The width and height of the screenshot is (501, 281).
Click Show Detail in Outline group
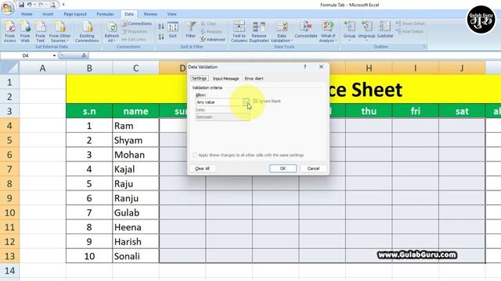(x=410, y=23)
